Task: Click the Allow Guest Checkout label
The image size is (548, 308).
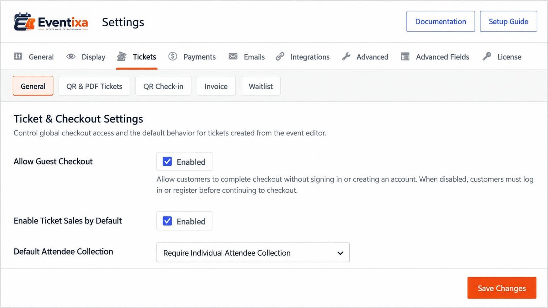Action: [53, 162]
